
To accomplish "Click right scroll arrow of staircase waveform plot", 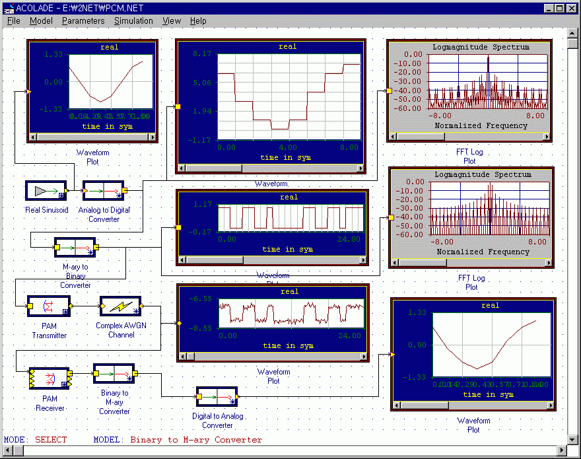I will (360, 168).
